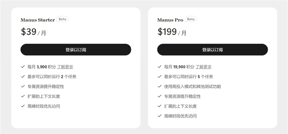Click the Starter 高峰时段优先访问 checkmark
Screen dimensions: 288x134
(x=23, y=106)
